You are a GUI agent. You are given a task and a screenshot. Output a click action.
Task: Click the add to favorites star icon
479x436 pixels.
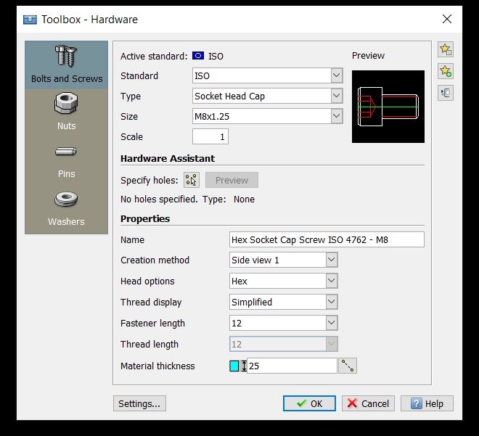pos(446,71)
